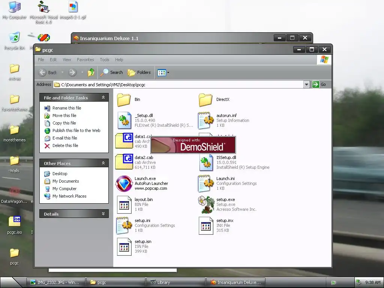
Task: Open the File menu
Action: [41, 60]
